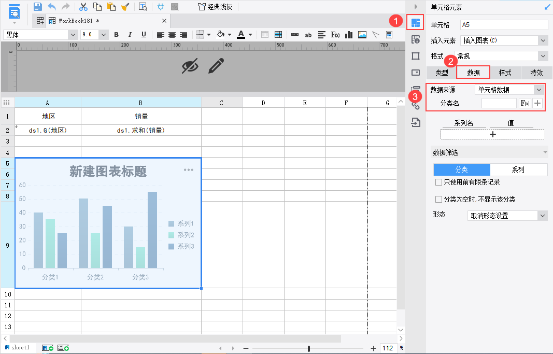The width and height of the screenshot is (553, 354).
Task: Open font color dropdown arrow
Action: [x=250, y=35]
